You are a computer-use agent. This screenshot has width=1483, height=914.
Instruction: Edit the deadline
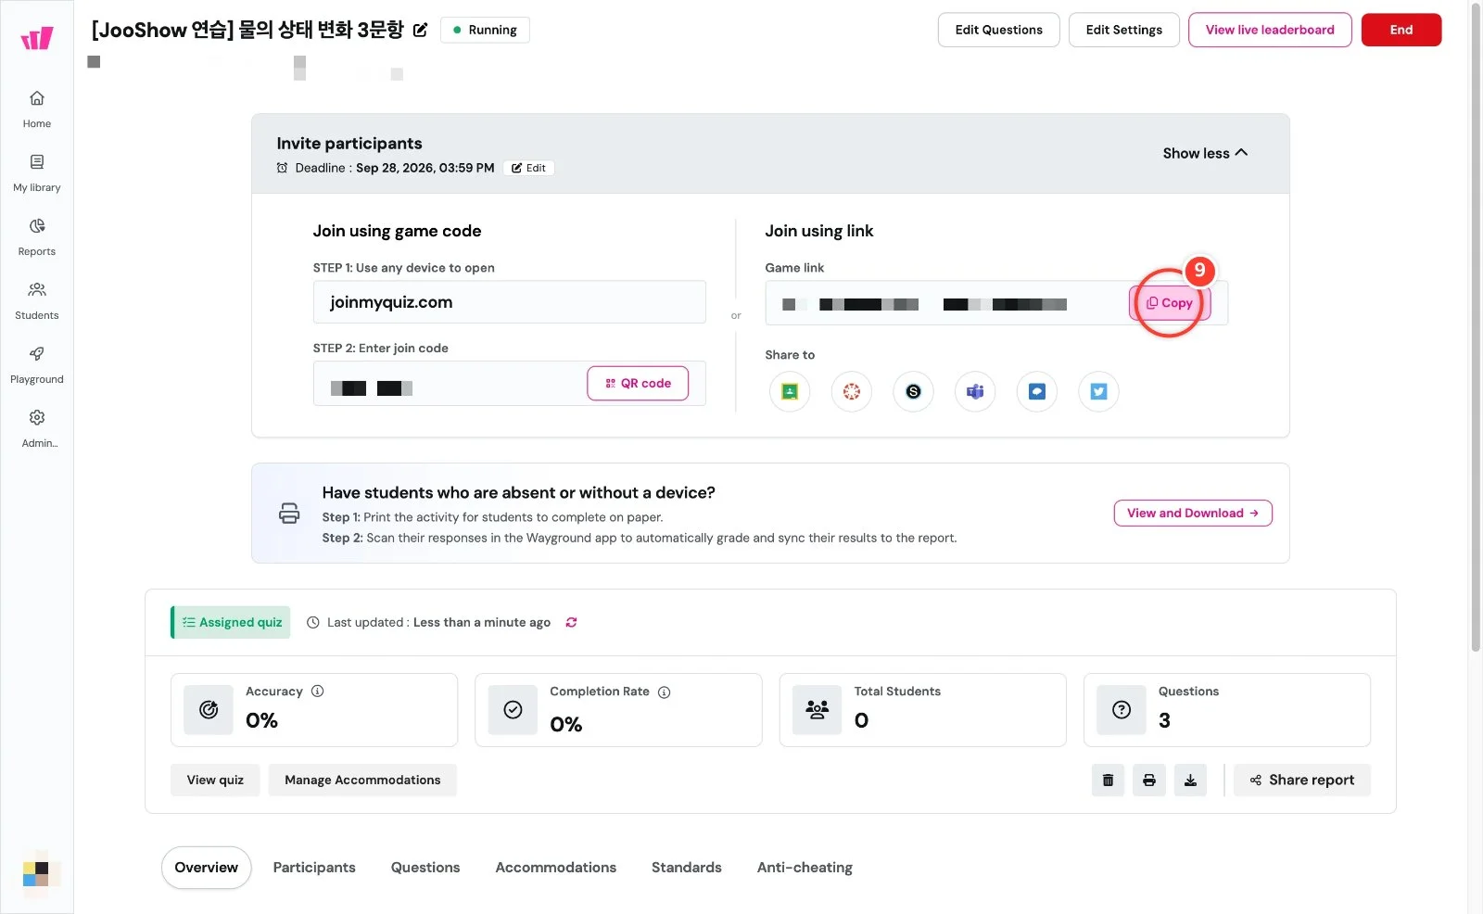(529, 168)
